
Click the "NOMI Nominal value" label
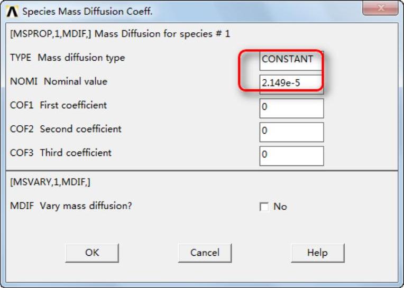click(x=58, y=81)
